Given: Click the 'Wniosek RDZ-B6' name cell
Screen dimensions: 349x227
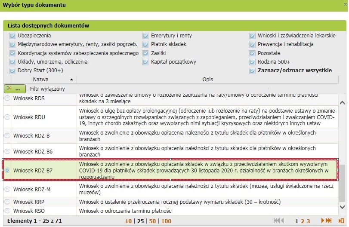Looking at the screenshot, I should [x=44, y=151].
